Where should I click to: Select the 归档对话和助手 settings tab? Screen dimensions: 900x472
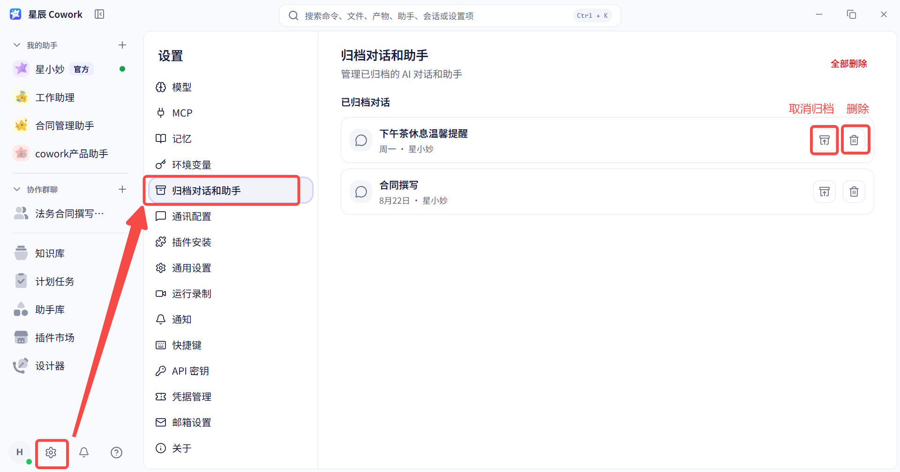pyautogui.click(x=230, y=191)
